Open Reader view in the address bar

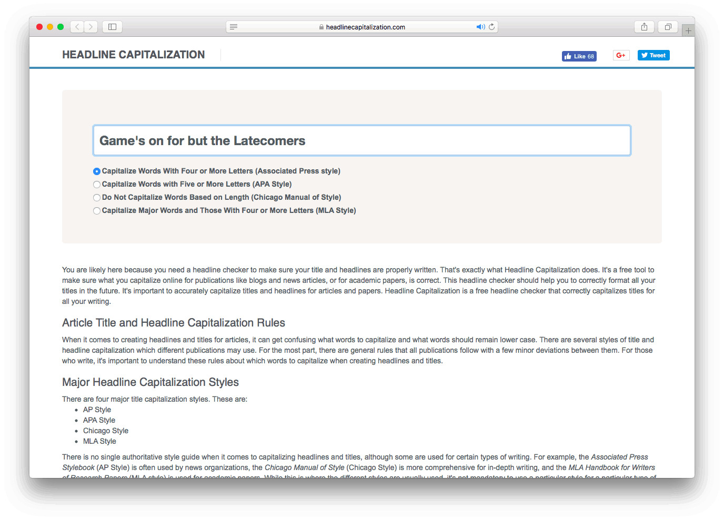click(x=234, y=27)
